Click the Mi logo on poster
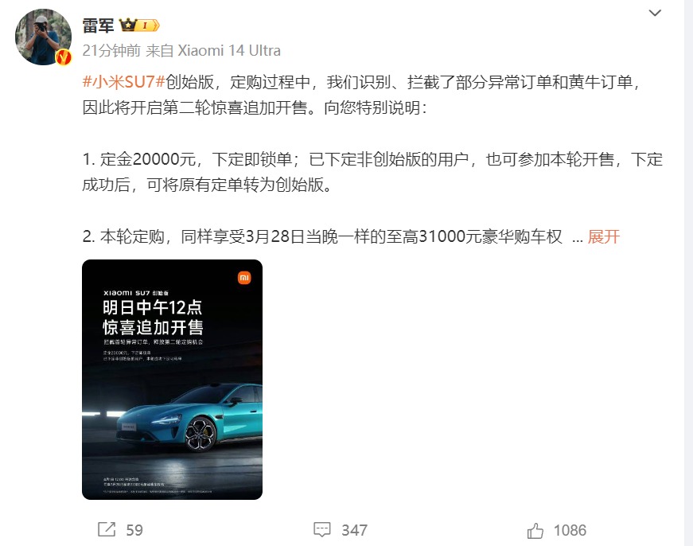 244,278
